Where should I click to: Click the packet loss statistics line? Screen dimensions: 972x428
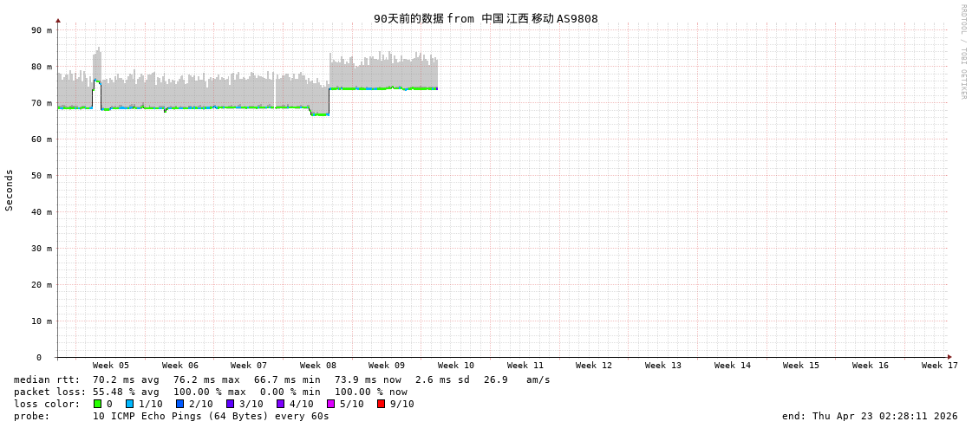click(211, 392)
